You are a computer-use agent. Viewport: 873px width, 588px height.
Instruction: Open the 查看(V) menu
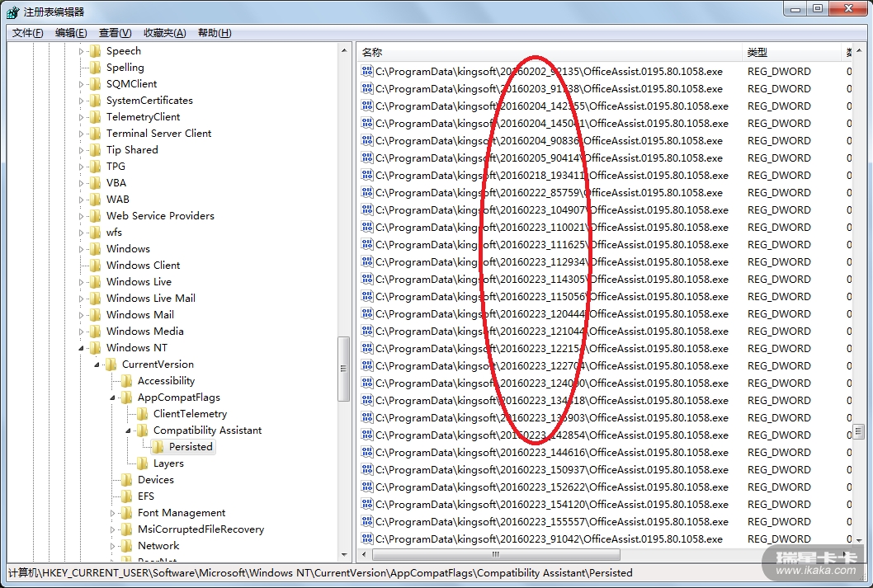116,33
